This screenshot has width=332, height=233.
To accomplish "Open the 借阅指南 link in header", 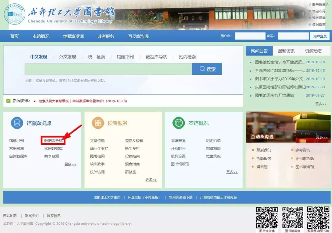I will tap(319, 24).
